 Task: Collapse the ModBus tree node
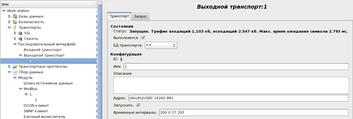pyautogui.click(x=21, y=89)
